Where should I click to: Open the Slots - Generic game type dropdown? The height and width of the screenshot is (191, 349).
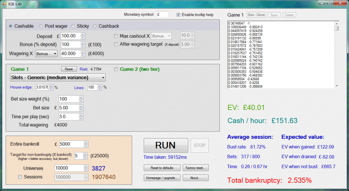(58, 78)
